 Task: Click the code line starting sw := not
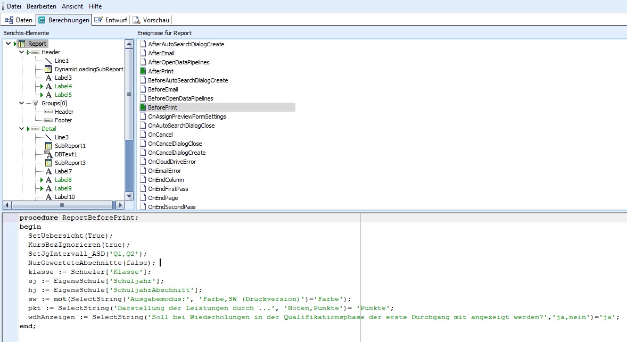click(189, 299)
